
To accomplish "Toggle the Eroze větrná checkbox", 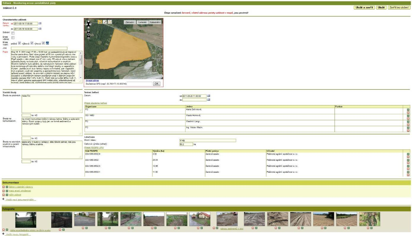I will tap(13, 38).
